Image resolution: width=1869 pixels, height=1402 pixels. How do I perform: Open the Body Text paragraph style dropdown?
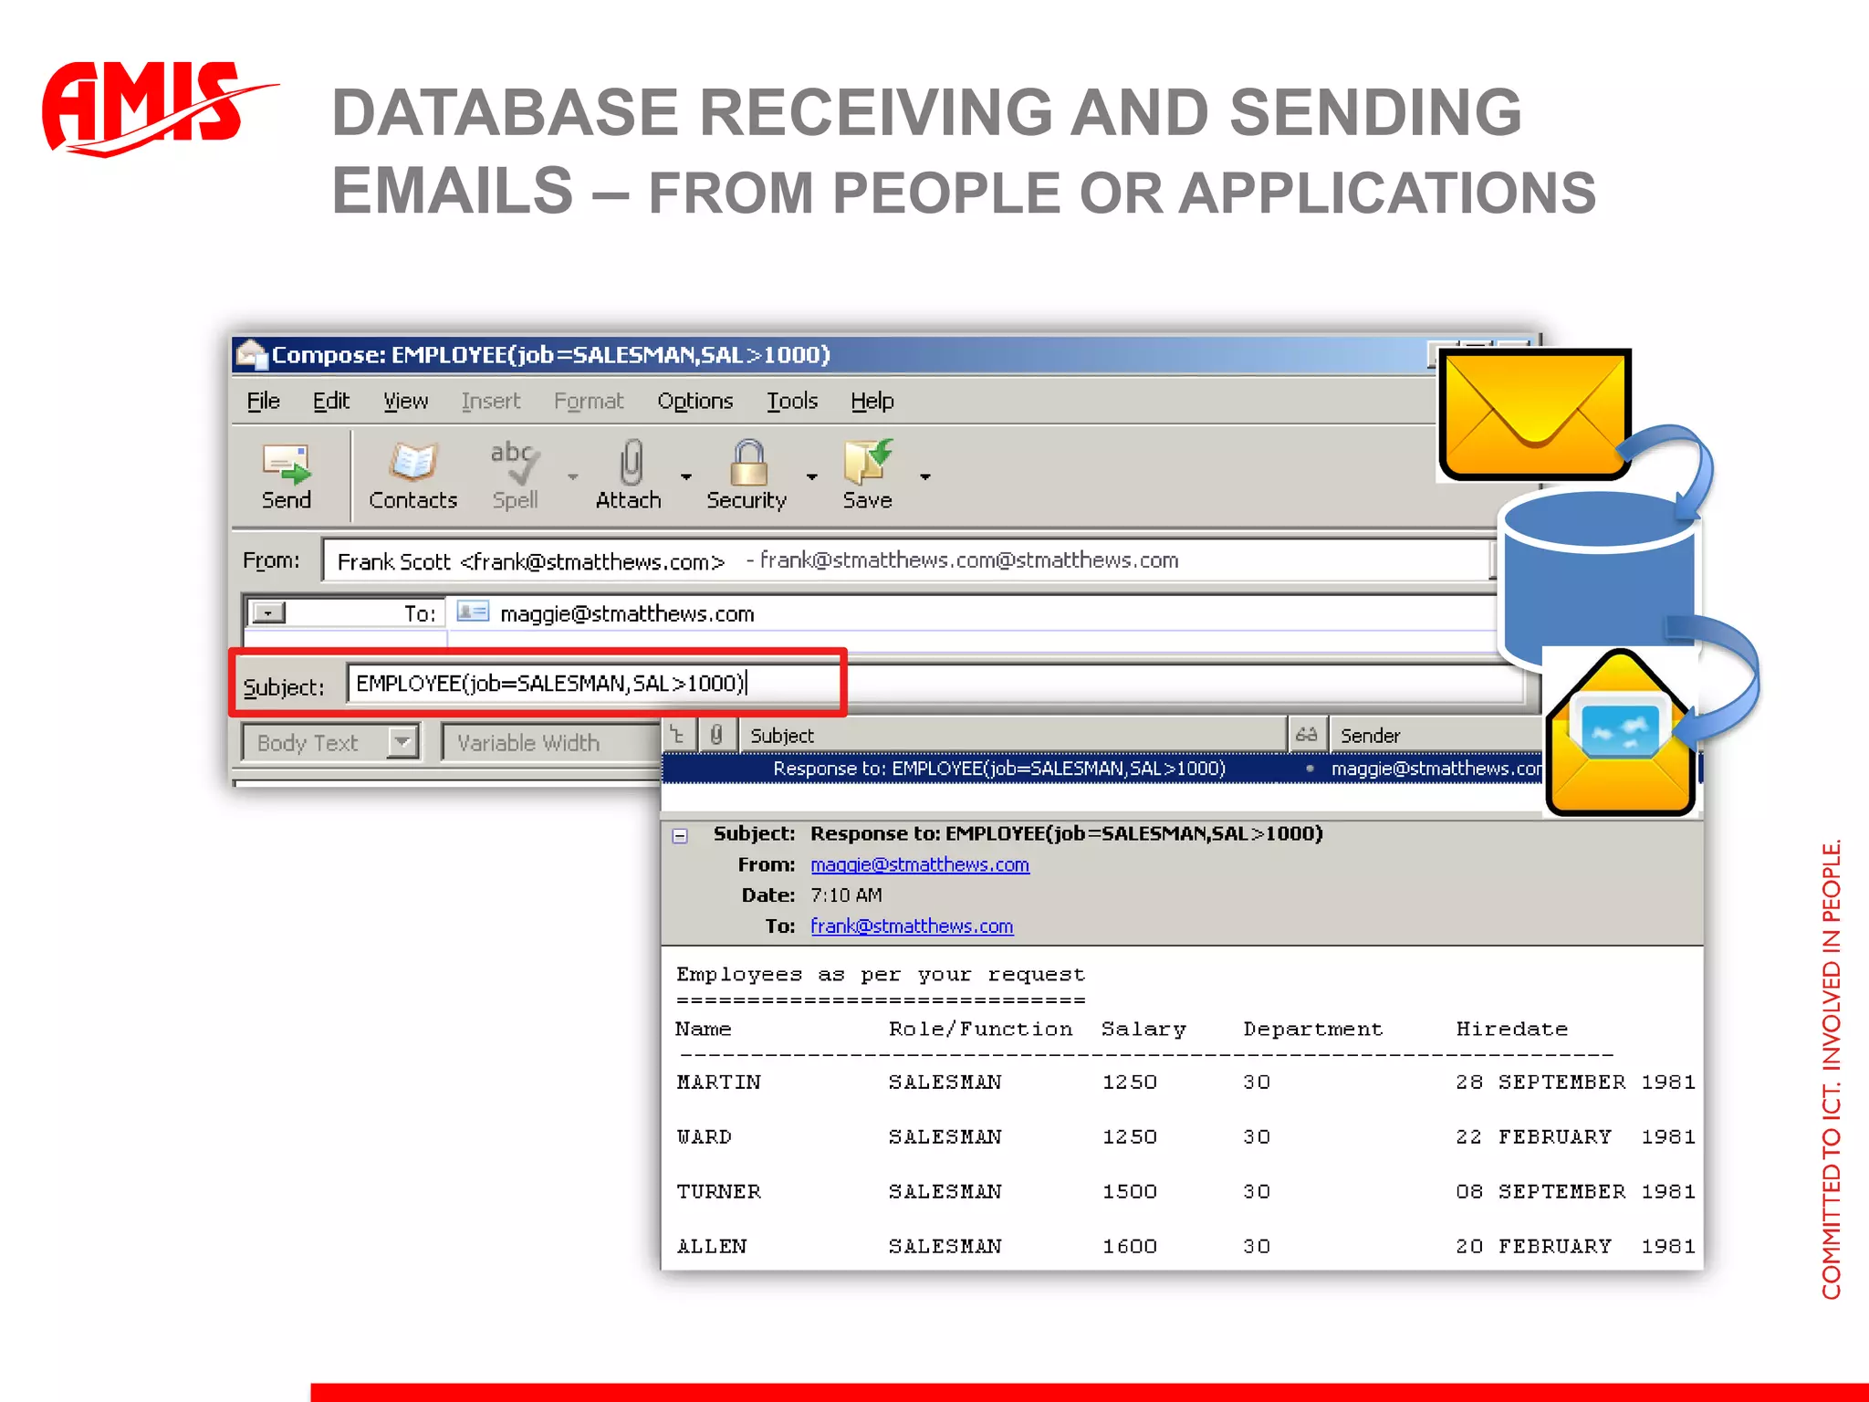402,742
